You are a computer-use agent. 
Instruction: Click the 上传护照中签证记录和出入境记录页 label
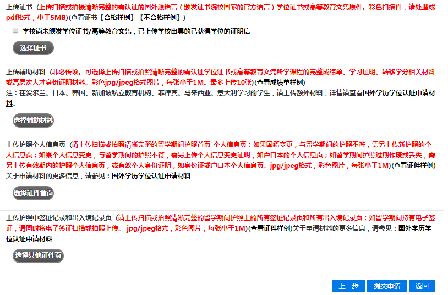tap(58, 218)
